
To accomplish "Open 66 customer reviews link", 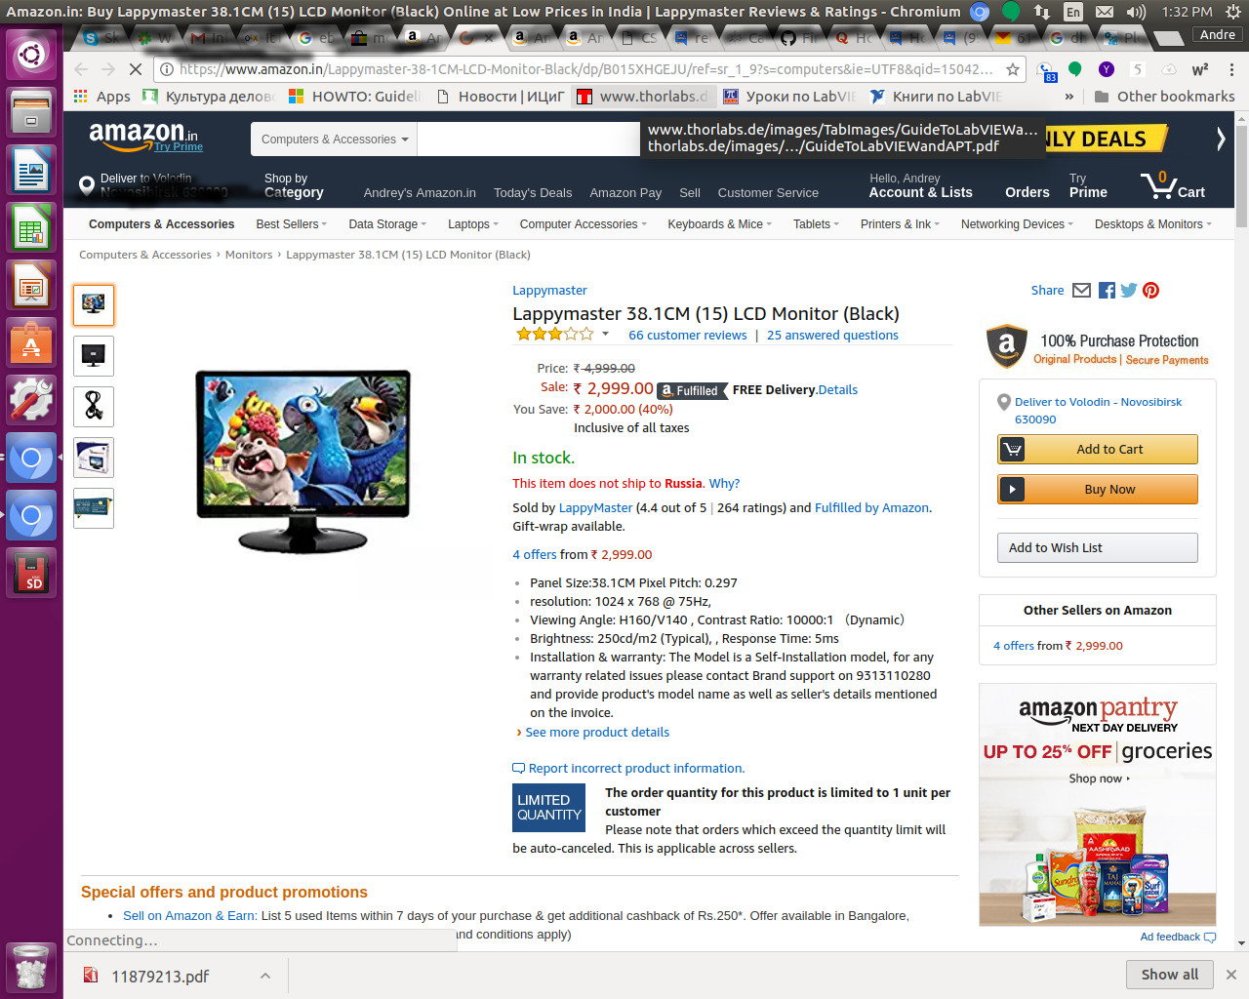I will 687,335.
